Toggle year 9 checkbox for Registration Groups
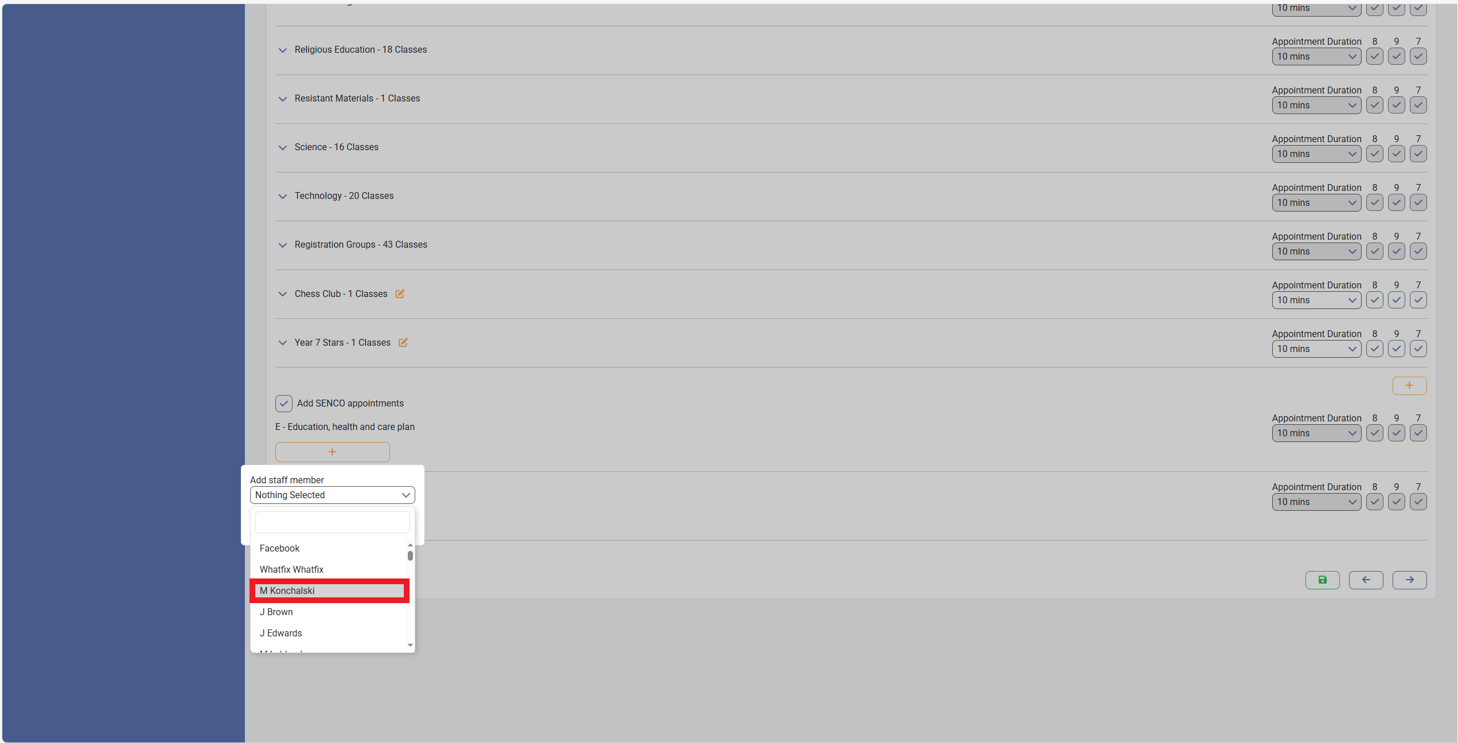The width and height of the screenshot is (1458, 743). pyautogui.click(x=1396, y=251)
